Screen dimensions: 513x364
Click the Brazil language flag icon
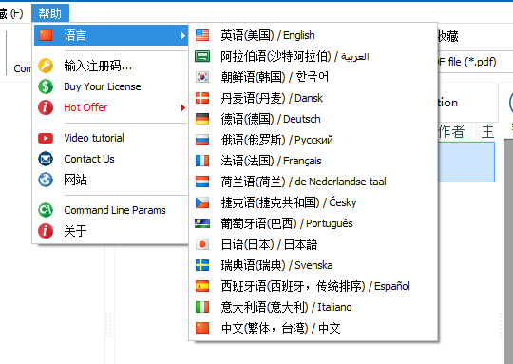pyautogui.click(x=202, y=223)
